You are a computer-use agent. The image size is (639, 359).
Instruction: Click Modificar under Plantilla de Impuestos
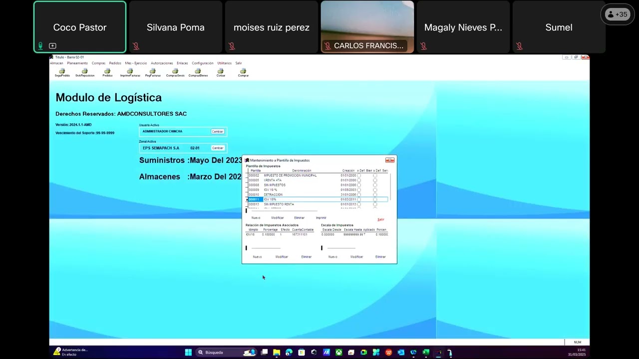pyautogui.click(x=278, y=218)
